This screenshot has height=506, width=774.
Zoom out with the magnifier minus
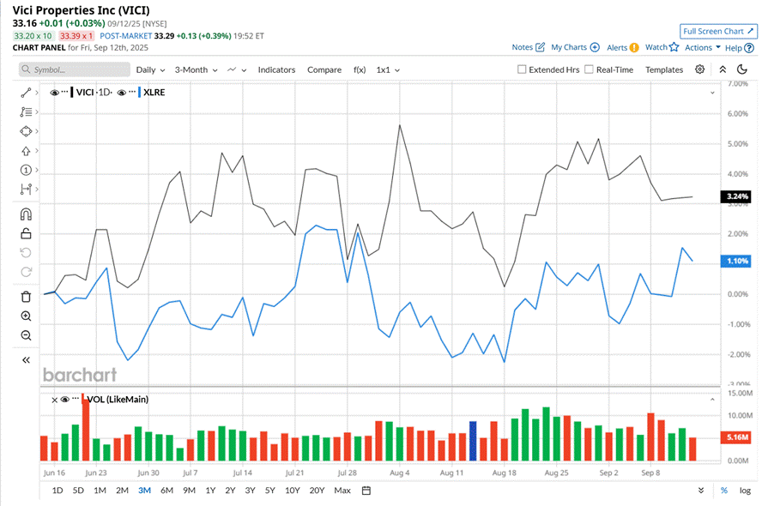tap(26, 335)
